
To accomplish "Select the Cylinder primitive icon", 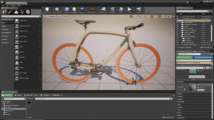I will point(17,57).
